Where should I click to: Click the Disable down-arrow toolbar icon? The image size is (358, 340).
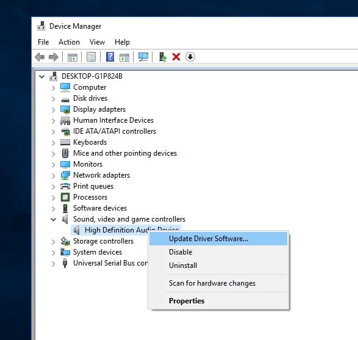[x=190, y=57]
